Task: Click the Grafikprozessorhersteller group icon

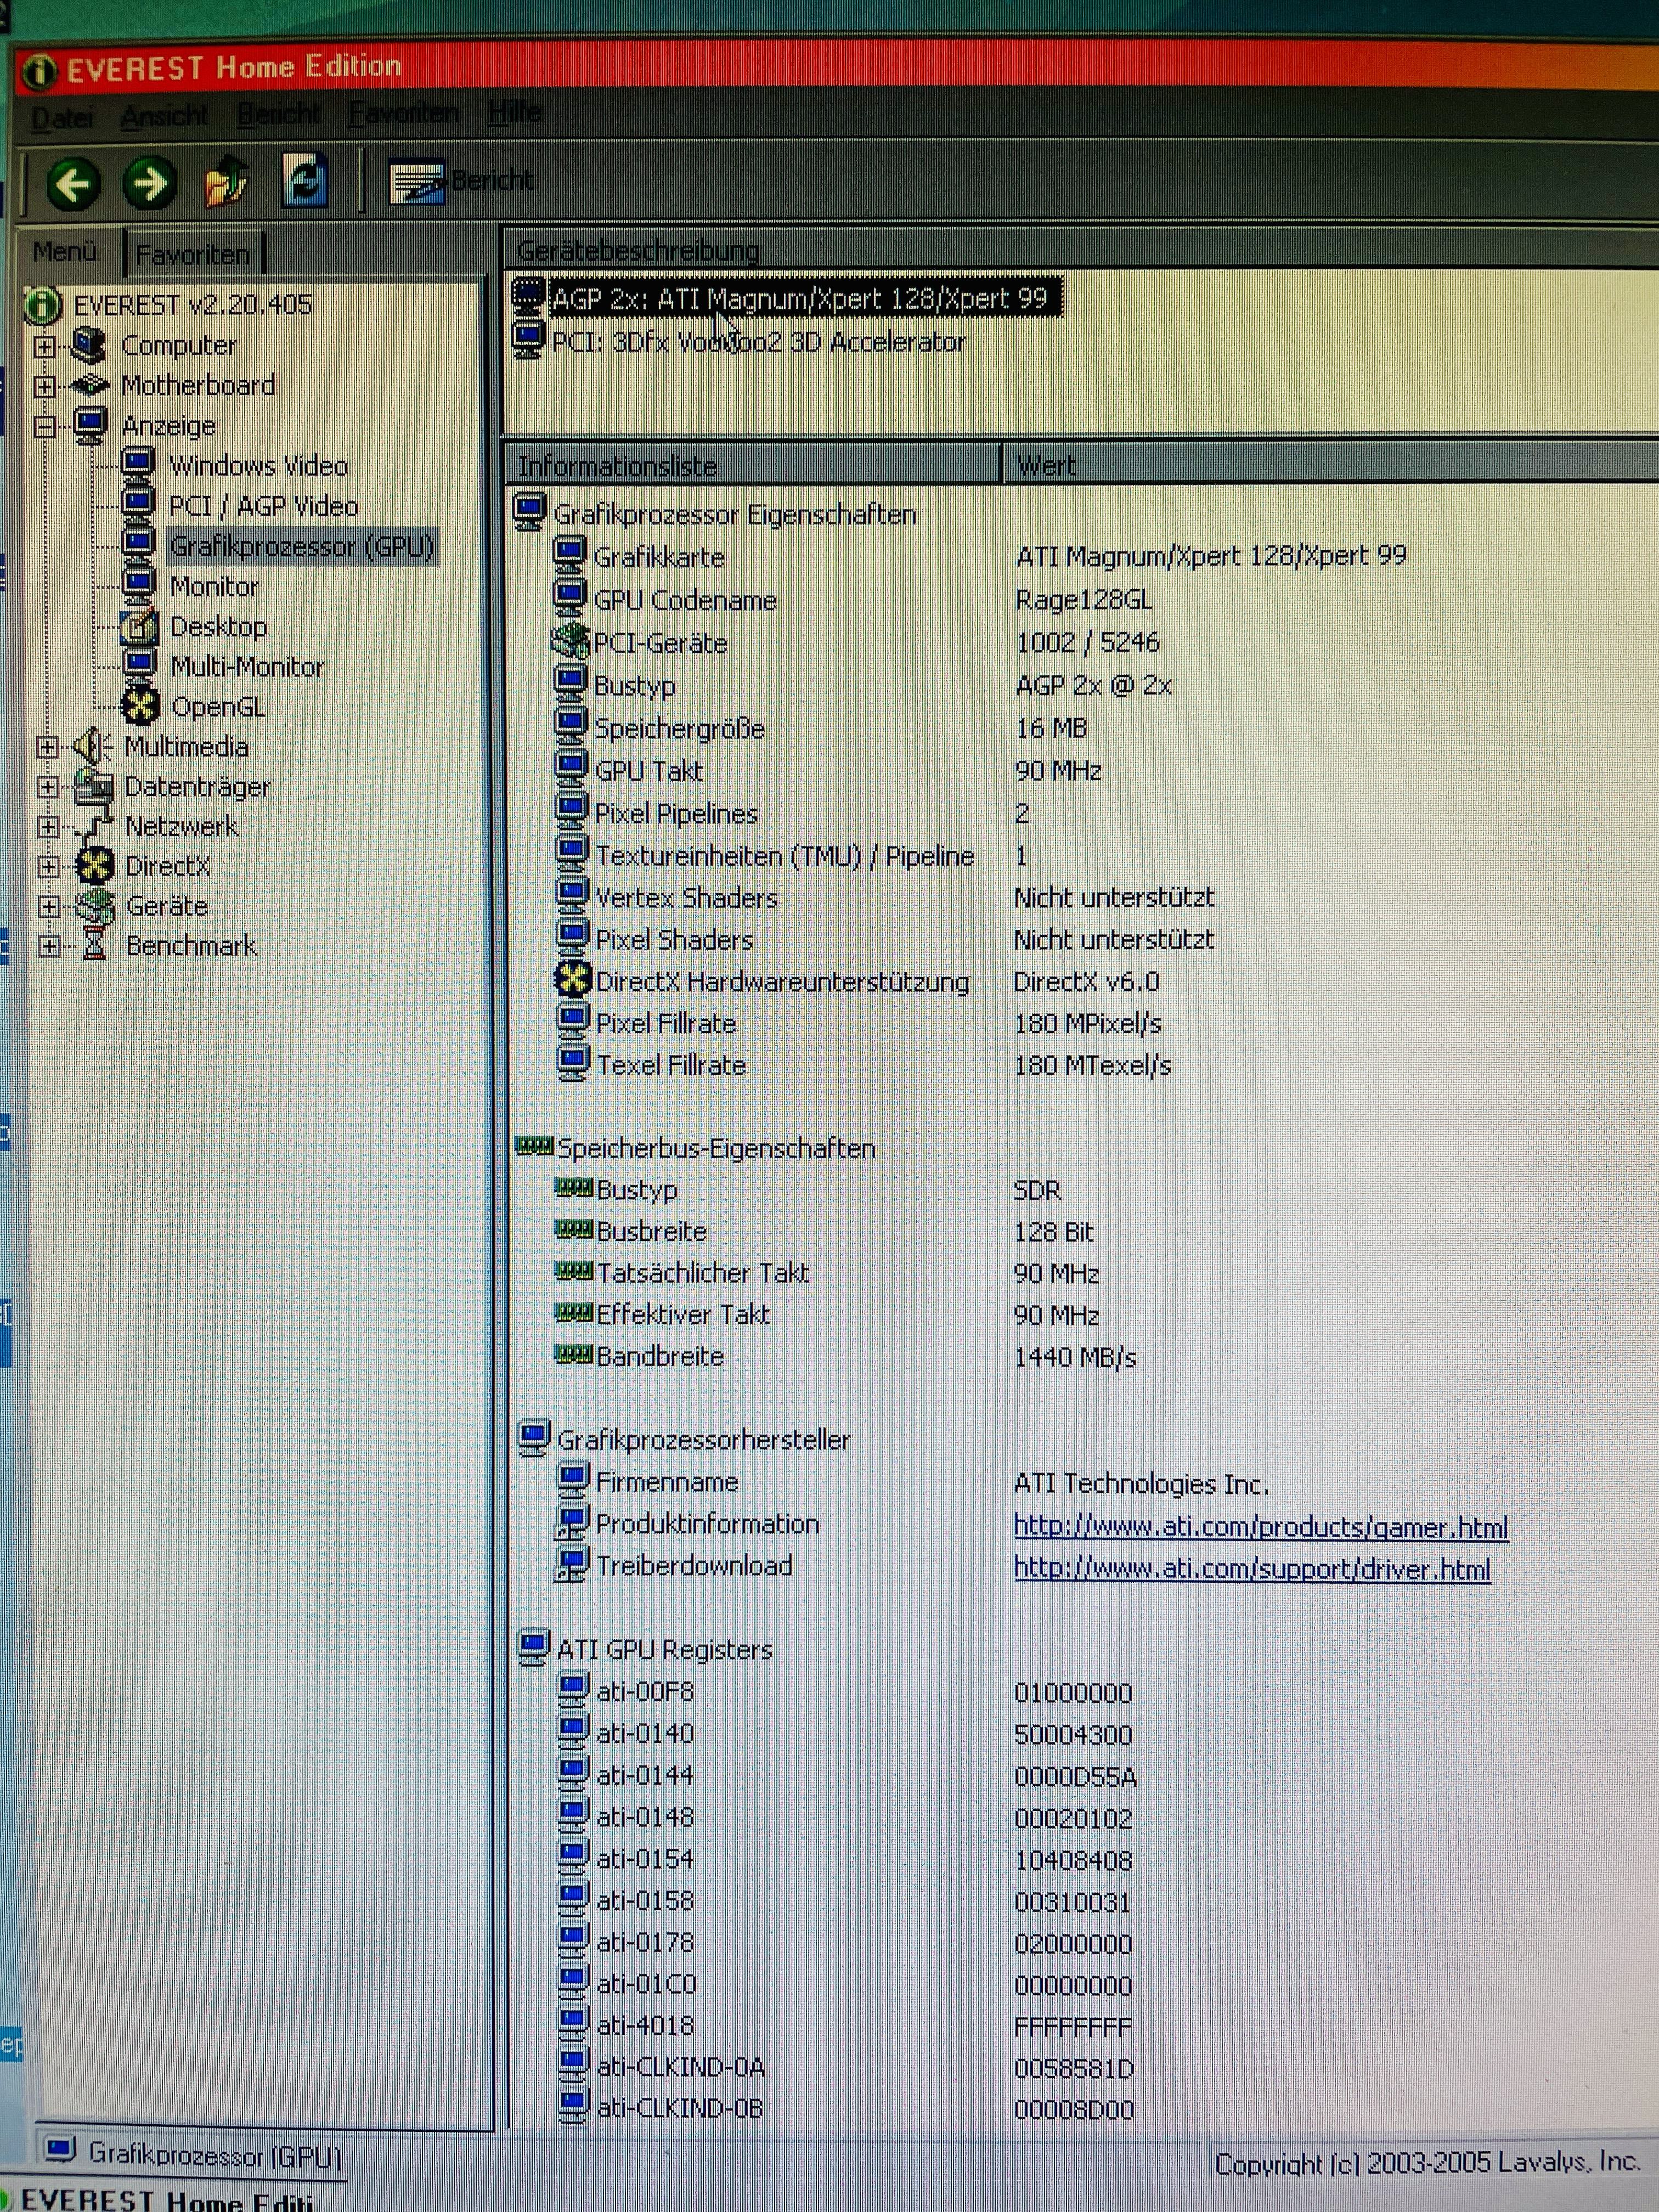Action: 534,1438
